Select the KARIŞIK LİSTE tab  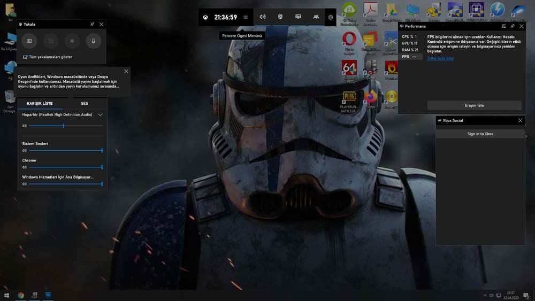point(40,103)
